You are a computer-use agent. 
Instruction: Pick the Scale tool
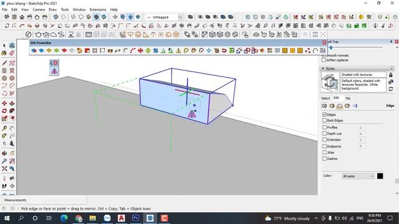pyautogui.click(x=4, y=118)
